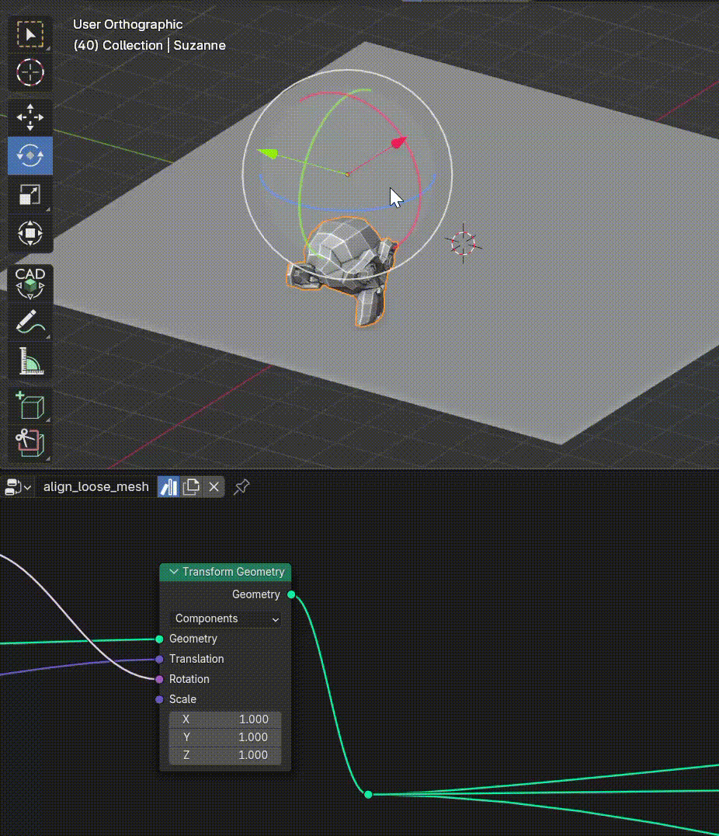Open the Components mode dropdown

pos(226,618)
